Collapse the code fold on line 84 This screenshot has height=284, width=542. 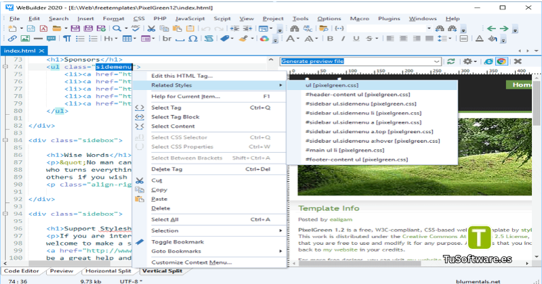coord(5,140)
